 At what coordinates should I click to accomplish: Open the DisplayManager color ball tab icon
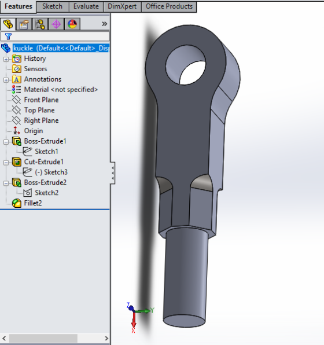coord(72,24)
